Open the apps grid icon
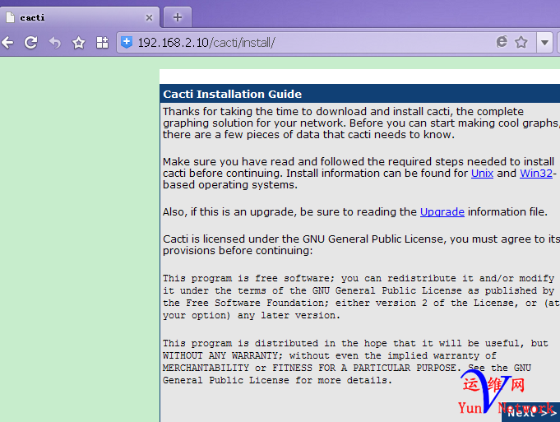 103,43
